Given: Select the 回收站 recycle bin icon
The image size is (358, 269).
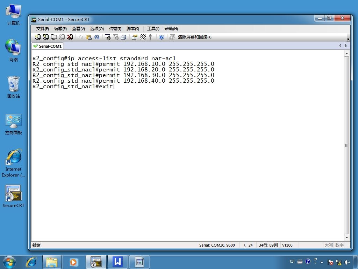Looking at the screenshot, I should click(x=14, y=87).
